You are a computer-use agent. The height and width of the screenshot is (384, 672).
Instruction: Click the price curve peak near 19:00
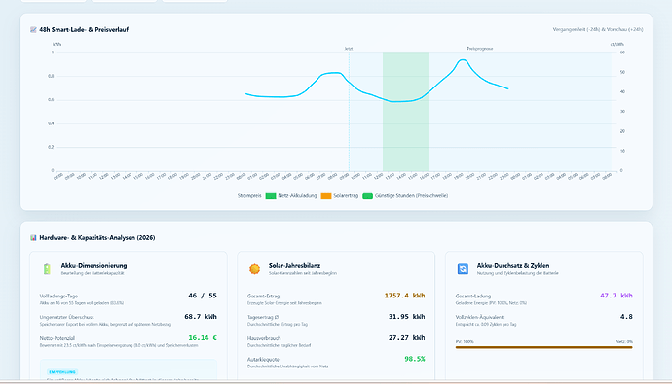coord(462,60)
